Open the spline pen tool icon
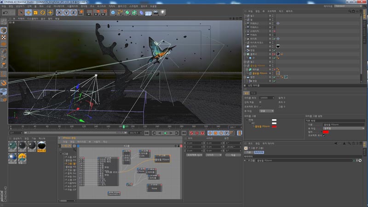 point(120,12)
